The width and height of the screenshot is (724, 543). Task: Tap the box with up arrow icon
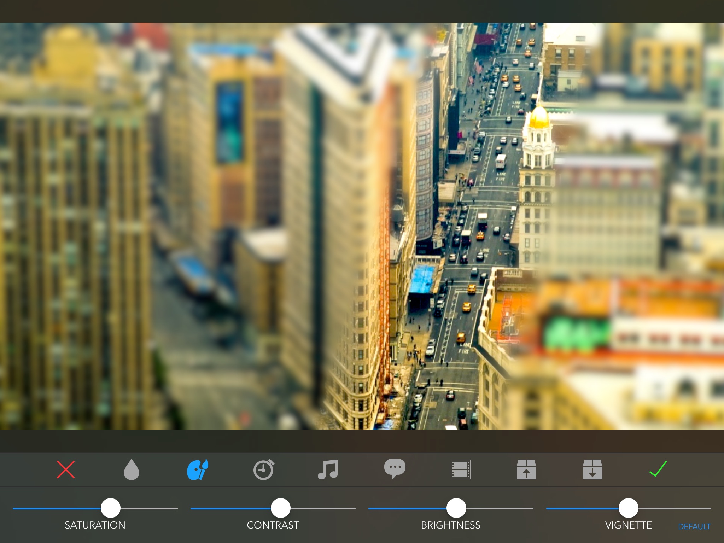point(526,469)
